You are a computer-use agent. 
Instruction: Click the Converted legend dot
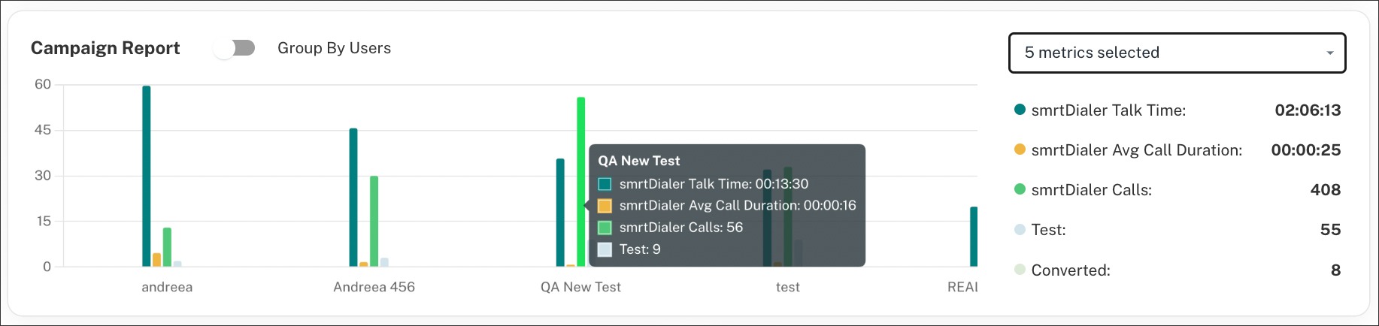(1020, 270)
